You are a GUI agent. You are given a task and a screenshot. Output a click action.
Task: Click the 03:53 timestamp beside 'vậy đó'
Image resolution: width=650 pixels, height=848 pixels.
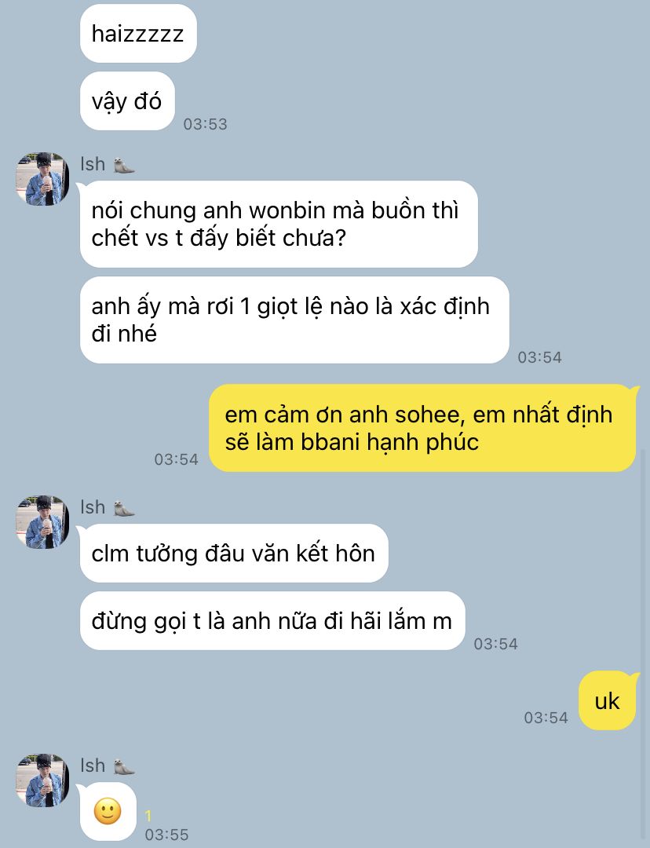[205, 124]
